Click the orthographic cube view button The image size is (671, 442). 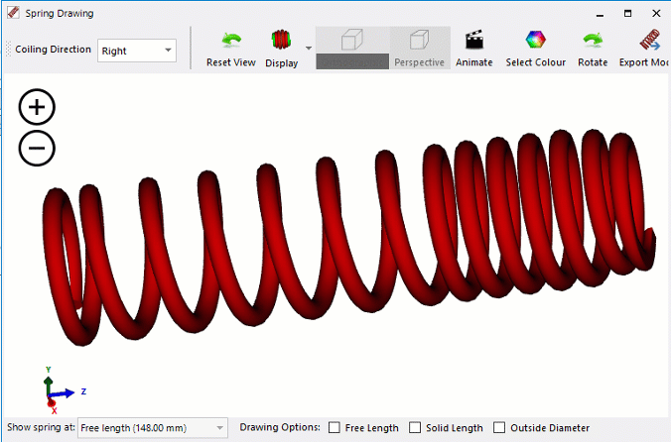352,42
